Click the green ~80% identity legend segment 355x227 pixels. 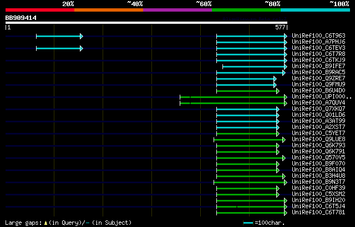[x=246, y=10]
